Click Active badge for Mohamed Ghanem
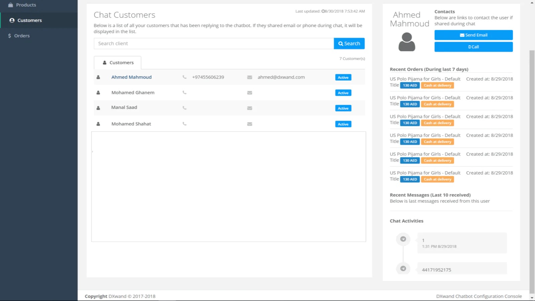Screen dimensions: 535x301 click(343, 93)
